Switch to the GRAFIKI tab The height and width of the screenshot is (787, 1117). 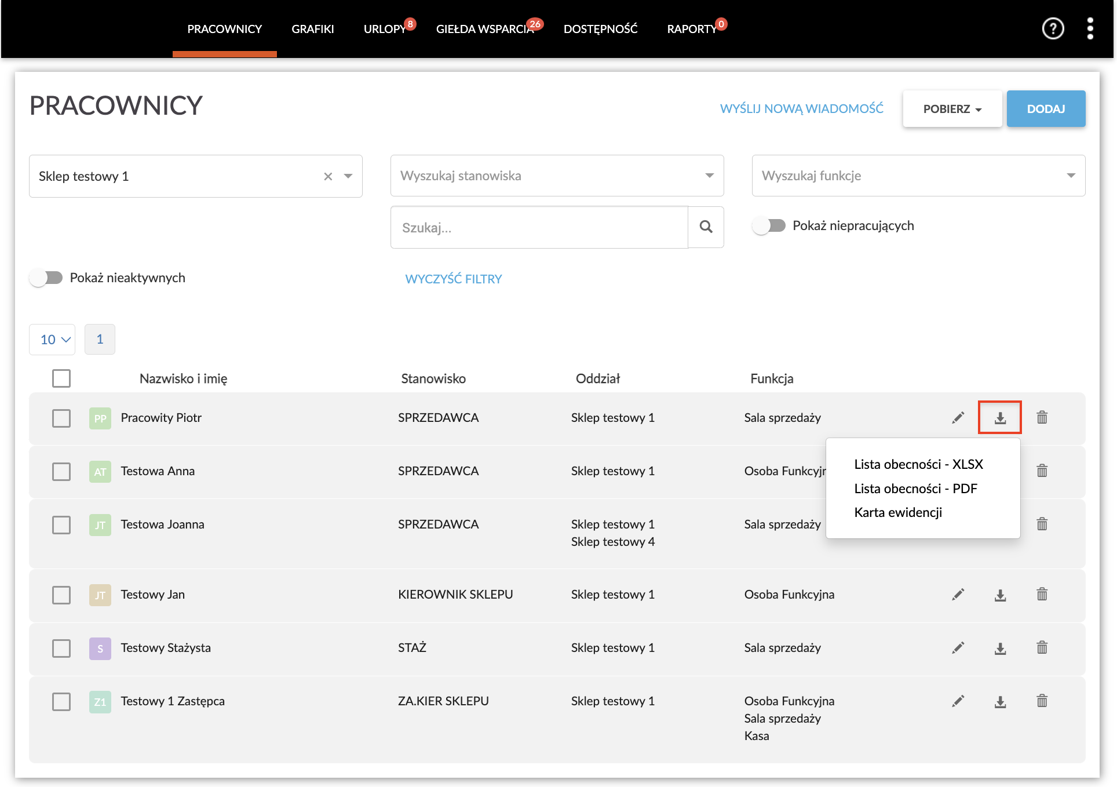pos(312,29)
